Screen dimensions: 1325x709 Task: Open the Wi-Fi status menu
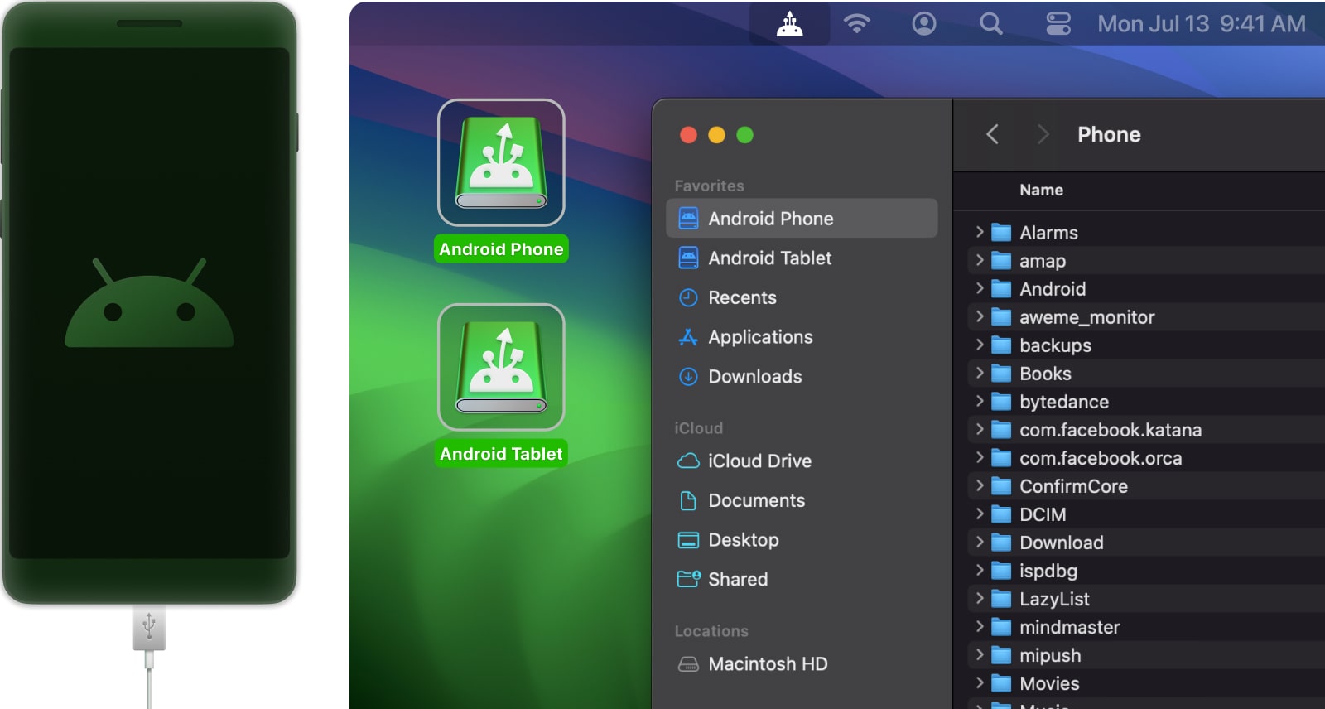click(x=856, y=24)
